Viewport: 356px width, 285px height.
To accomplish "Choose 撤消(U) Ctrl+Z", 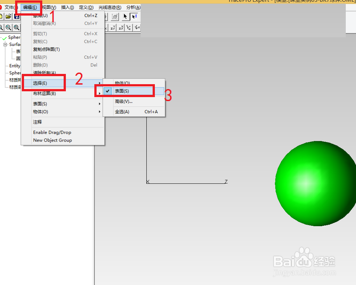I will [63, 16].
